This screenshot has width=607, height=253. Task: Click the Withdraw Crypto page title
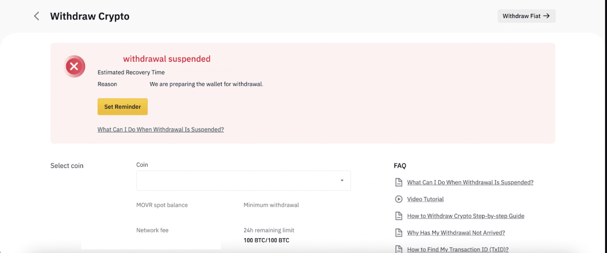[90, 16]
